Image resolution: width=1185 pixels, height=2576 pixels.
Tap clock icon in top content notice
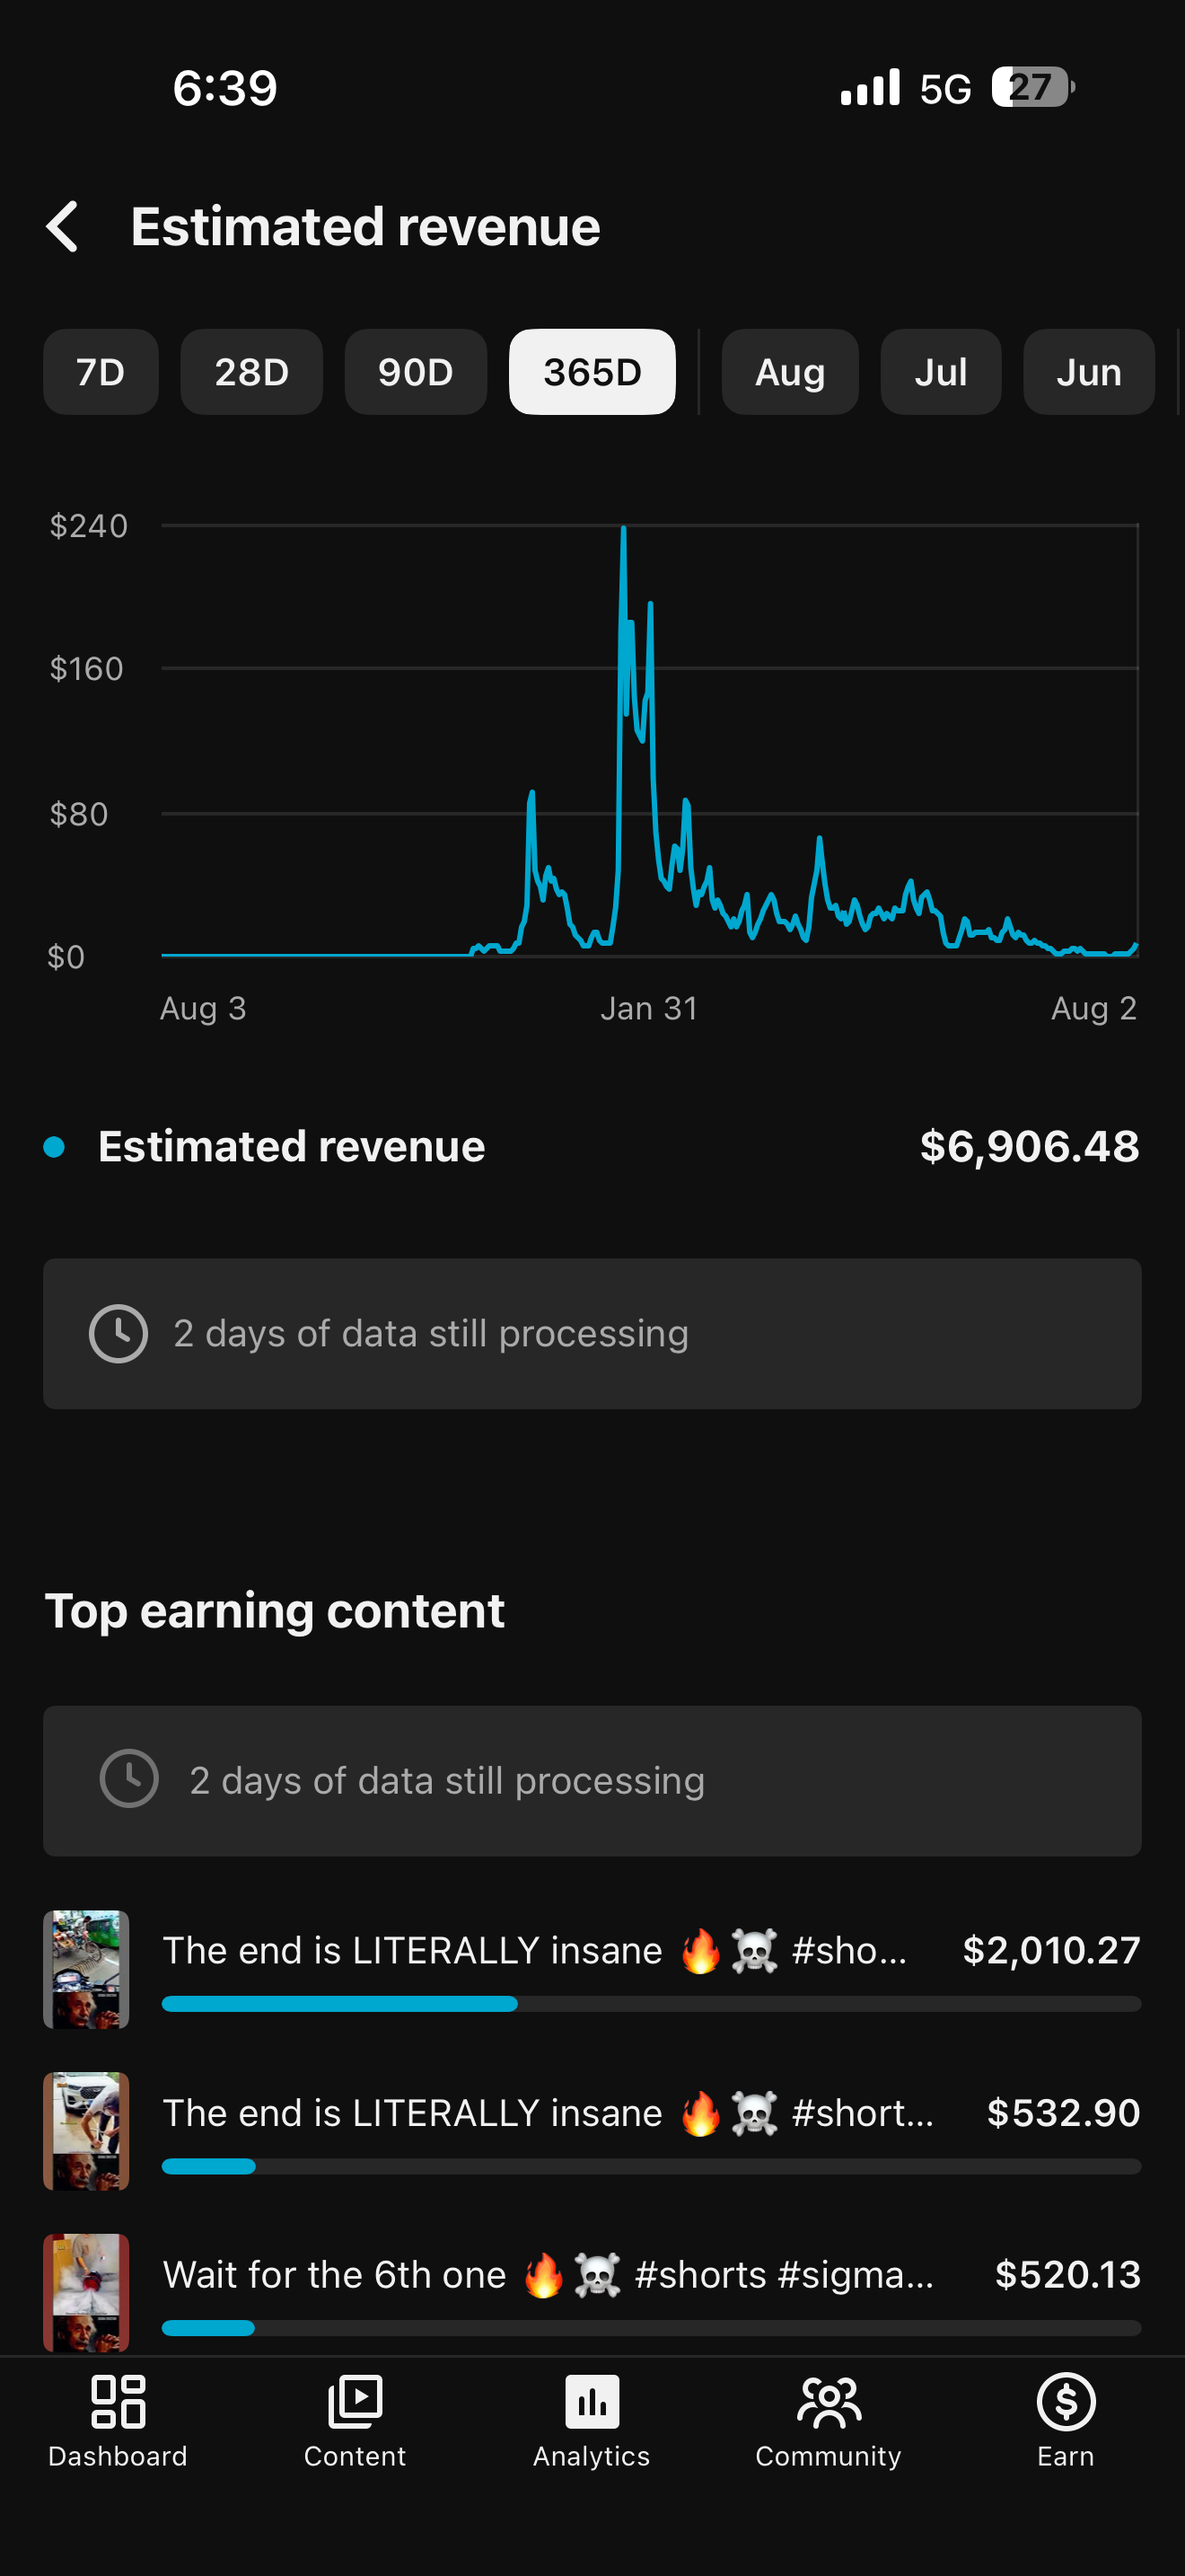(x=129, y=1779)
